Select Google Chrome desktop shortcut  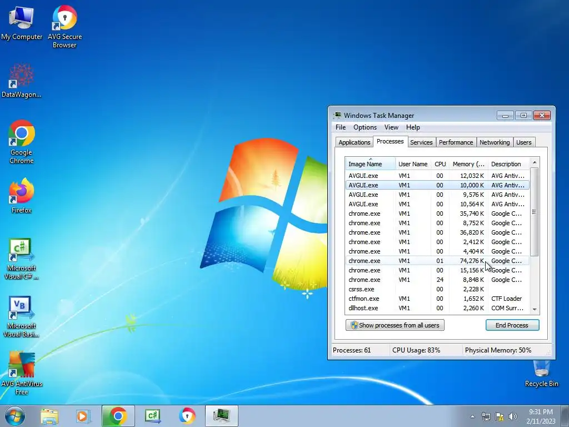(x=22, y=142)
